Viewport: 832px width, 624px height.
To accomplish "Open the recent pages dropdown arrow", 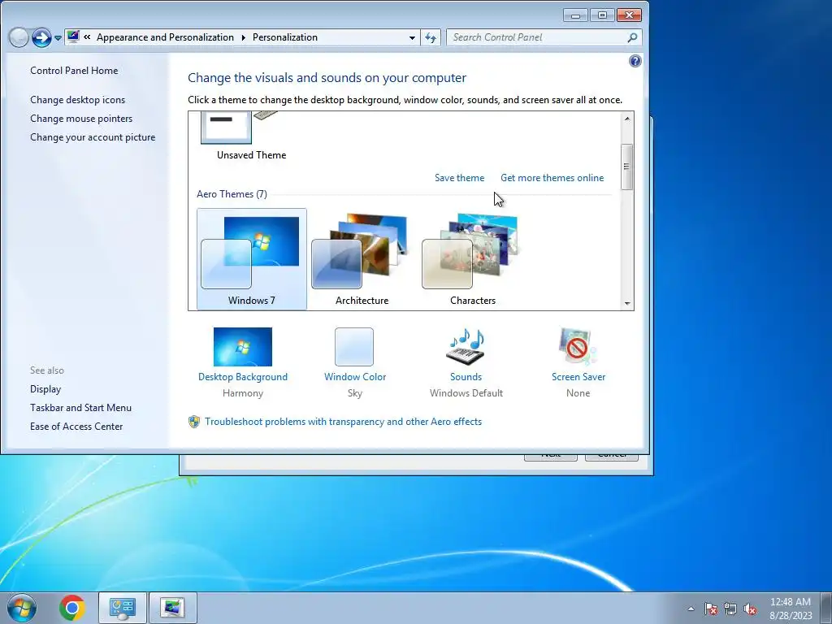I will (58, 38).
